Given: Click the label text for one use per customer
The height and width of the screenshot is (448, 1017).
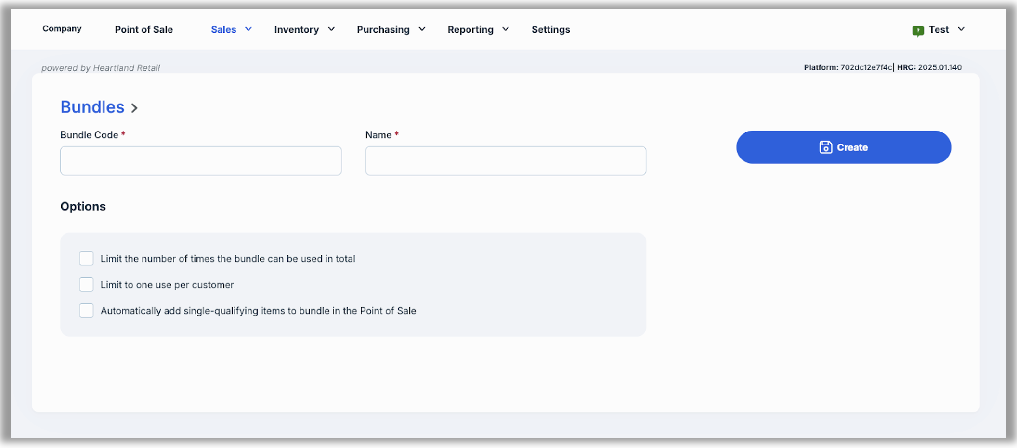Looking at the screenshot, I should tap(167, 285).
